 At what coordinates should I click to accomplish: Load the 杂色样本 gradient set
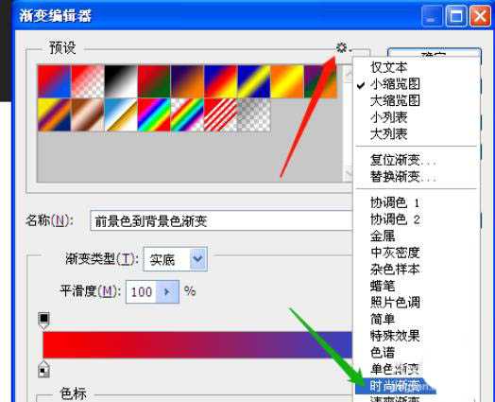pyautogui.click(x=395, y=270)
